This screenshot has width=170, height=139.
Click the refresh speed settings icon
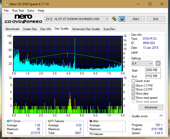pos(158,63)
